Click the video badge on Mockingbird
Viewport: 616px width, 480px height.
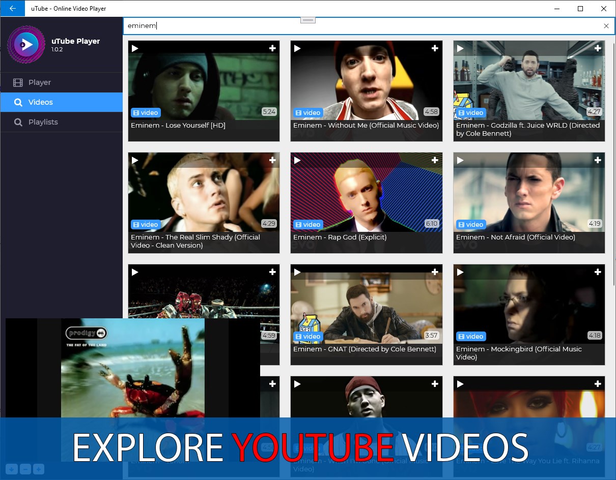[470, 337]
